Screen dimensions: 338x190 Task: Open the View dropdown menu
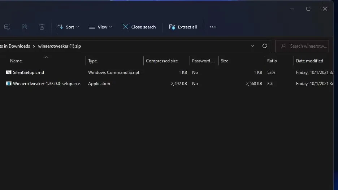(x=100, y=27)
